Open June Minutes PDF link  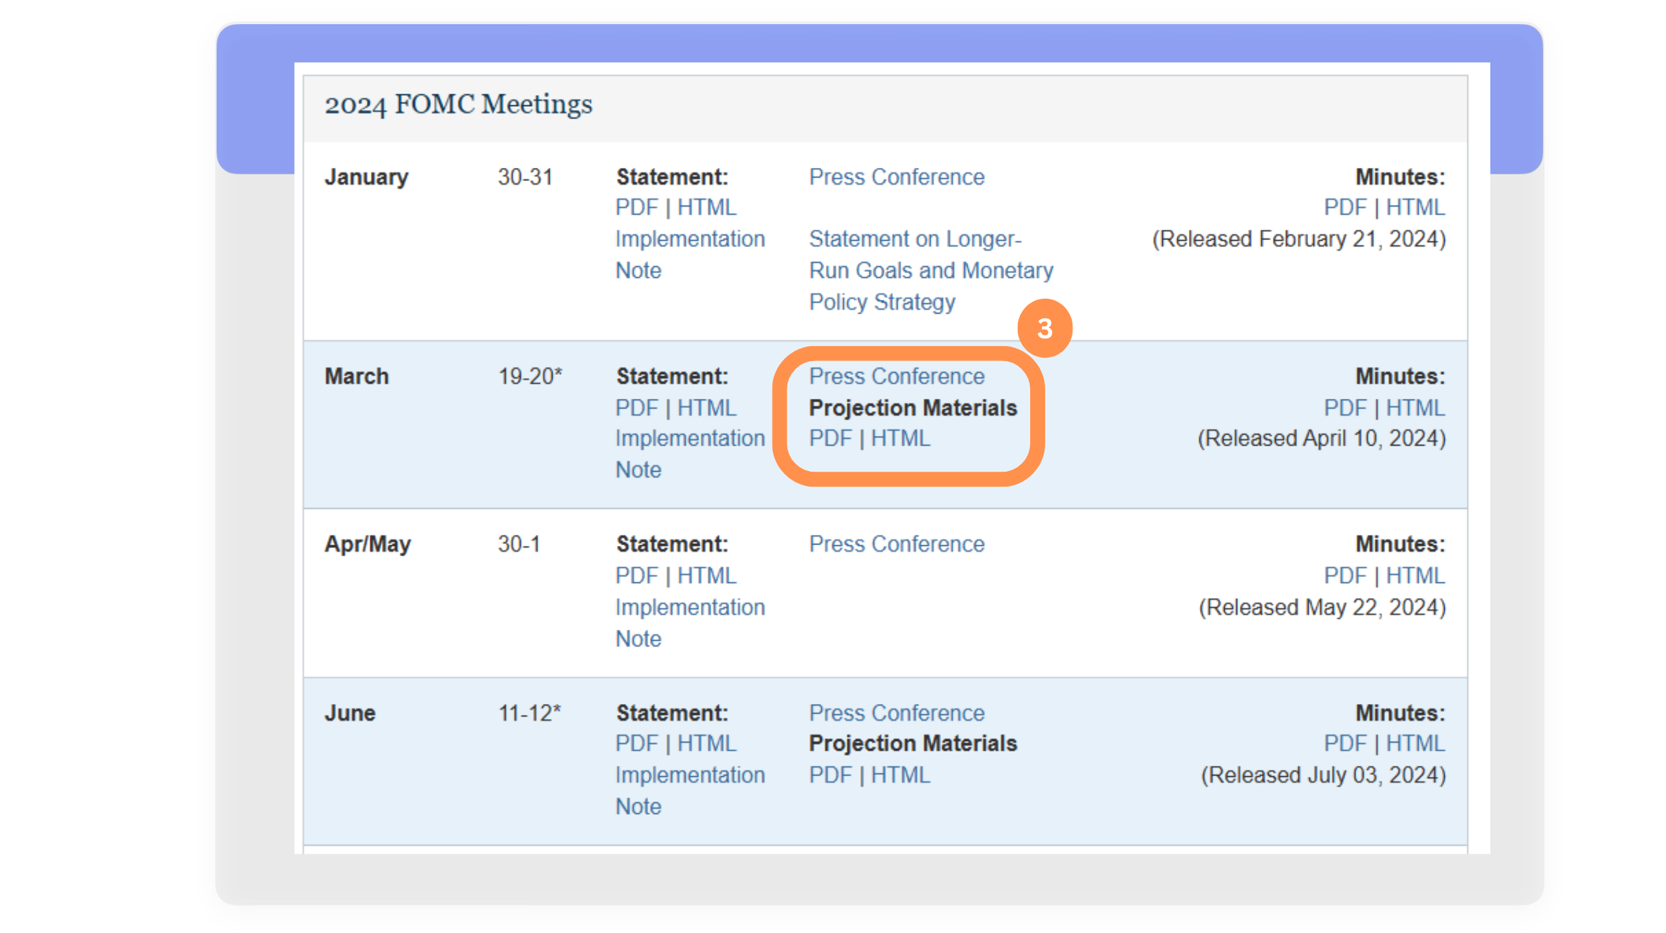[1345, 744]
